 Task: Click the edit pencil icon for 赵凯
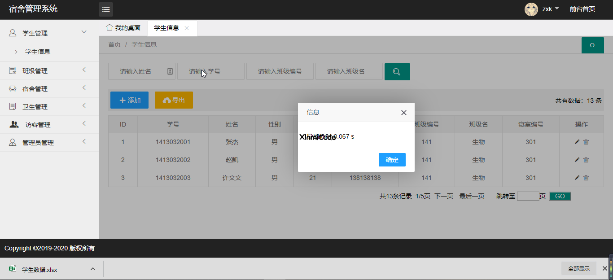(577, 160)
